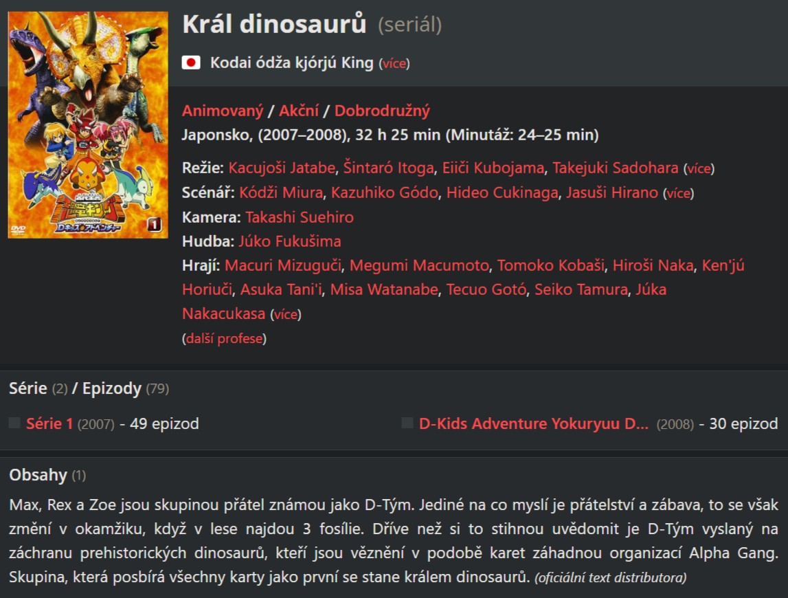The width and height of the screenshot is (788, 598).
Task: Select the Dobrodružný genre link
Action: (382, 111)
